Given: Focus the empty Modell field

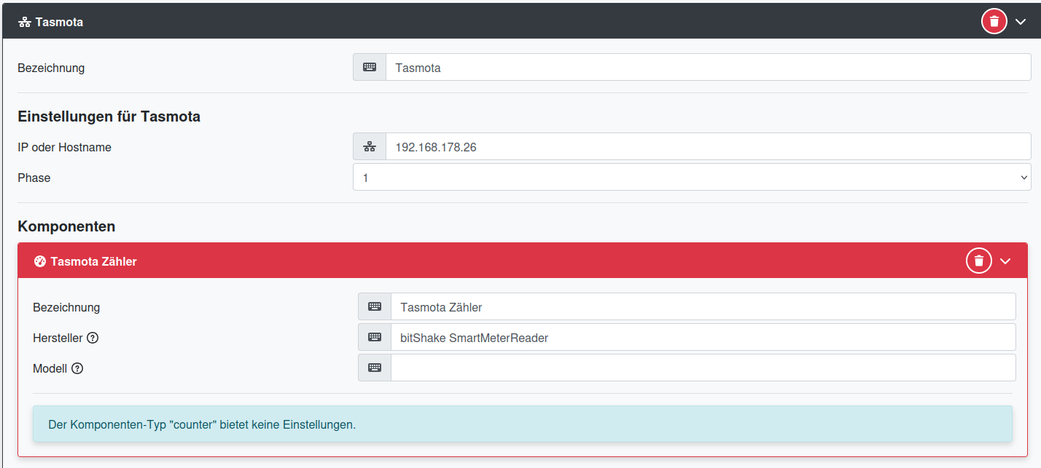Looking at the screenshot, I should coord(703,368).
